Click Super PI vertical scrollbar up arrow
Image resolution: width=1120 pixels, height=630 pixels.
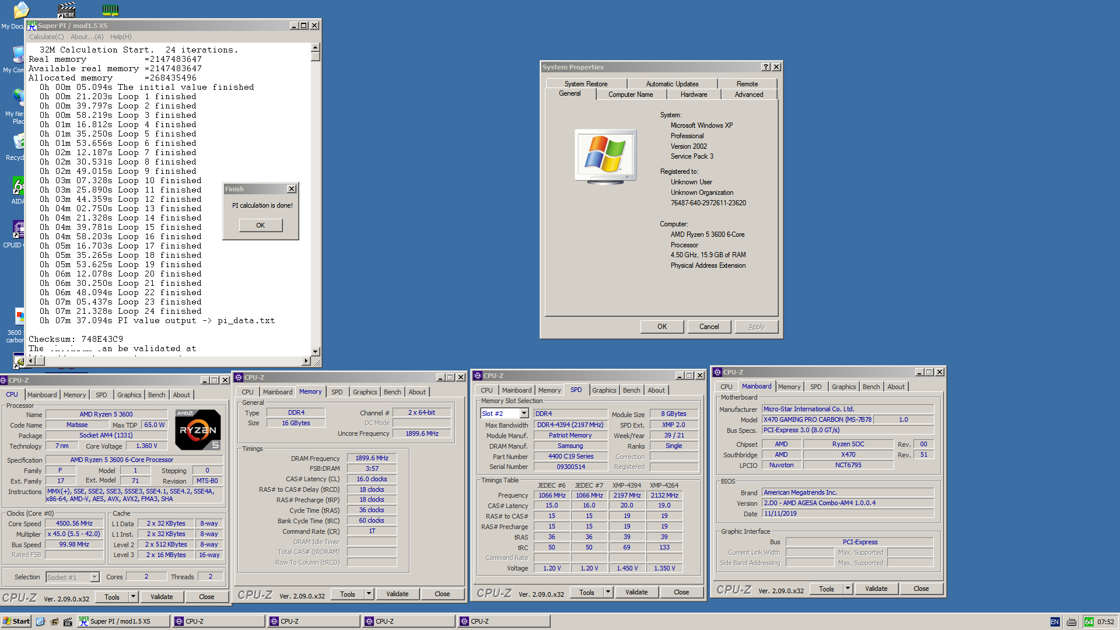point(316,48)
